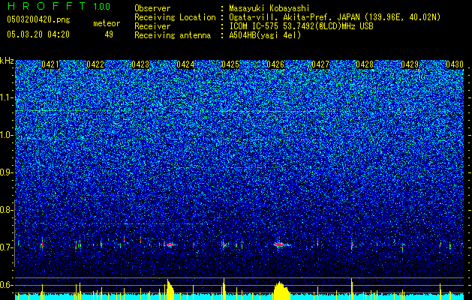This screenshot has width=472, height=300.
Task: Click the 0.8 frequency axis label
Action: pyautogui.click(x=7, y=210)
